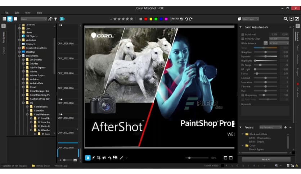Viewport: 301px width, 174px height.
Task: Open the sort-by Name dropdown
Action: 33,19
